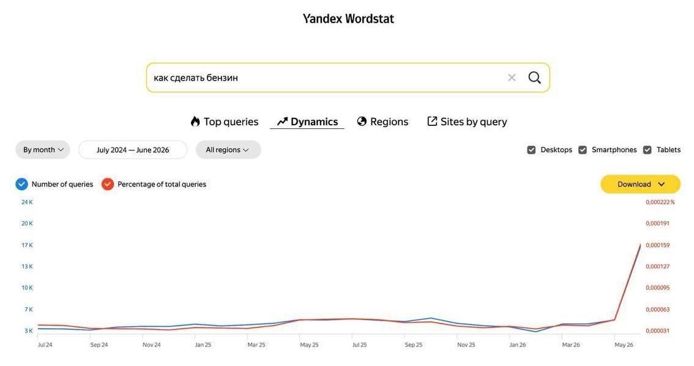Screen dimensions: 694x366
Task: Click the 17 K axis value
Action: click(x=27, y=245)
